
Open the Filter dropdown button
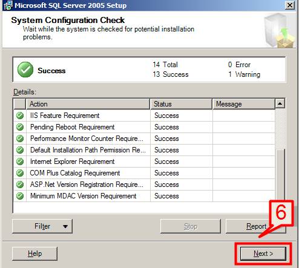coord(42,226)
